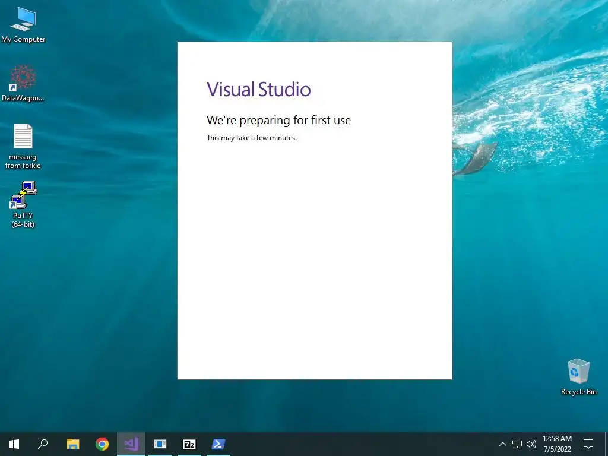Select the PuTTY (64-bit) shortcut
This screenshot has width=608, height=456.
[x=23, y=204]
